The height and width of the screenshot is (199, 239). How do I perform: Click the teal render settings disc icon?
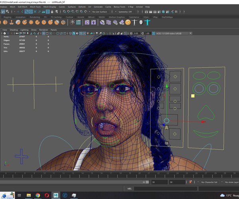coord(163,12)
